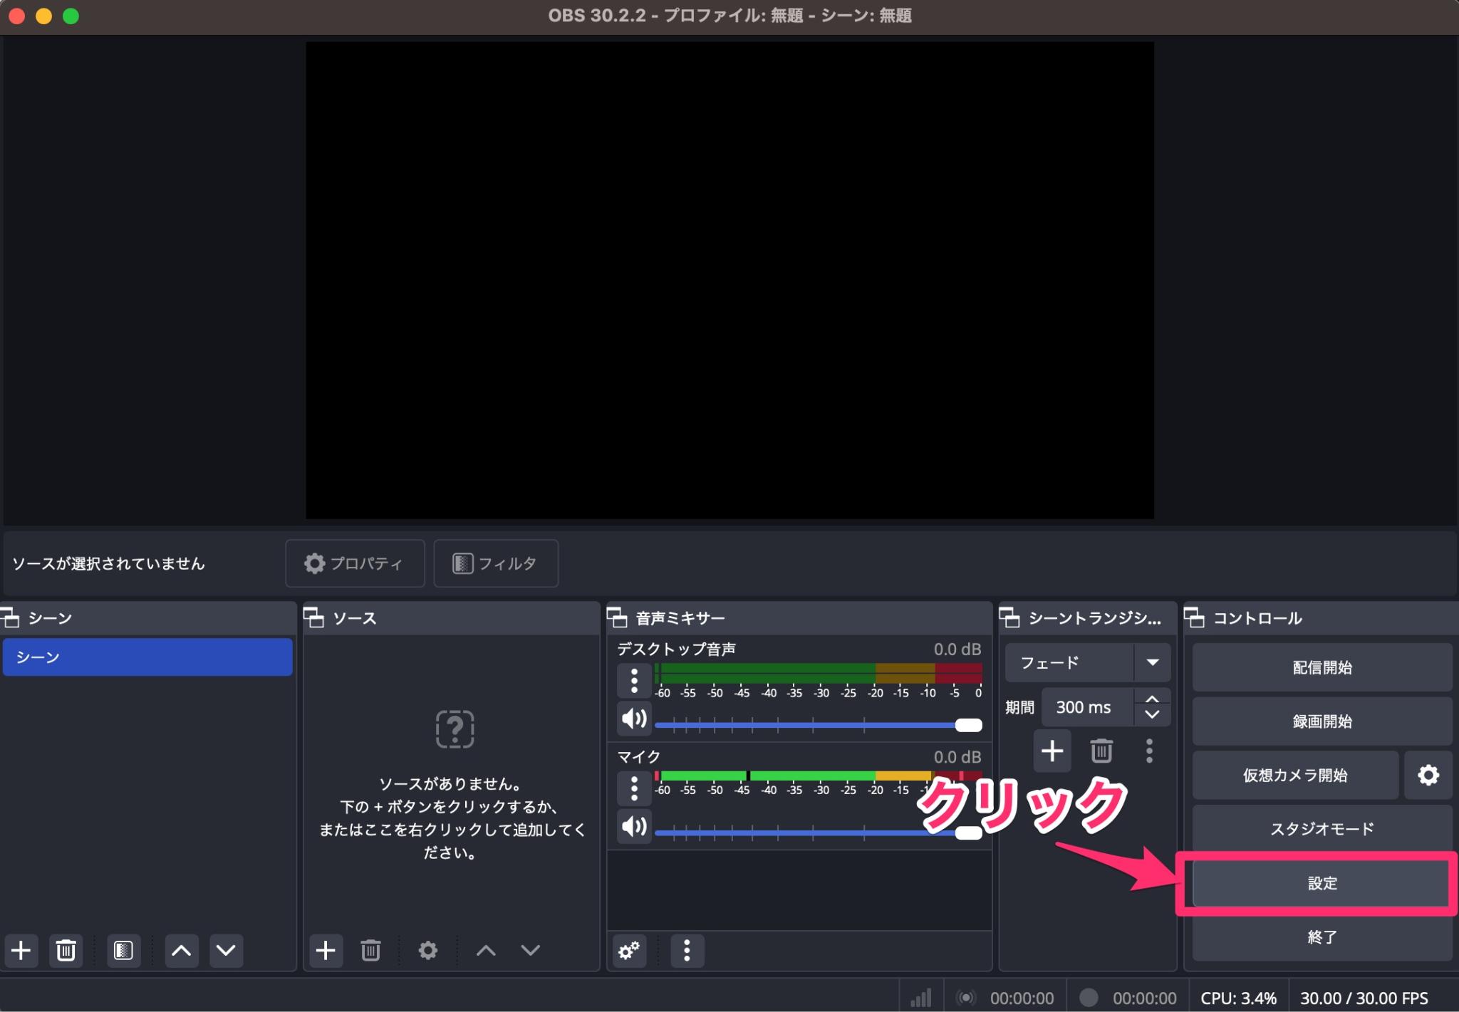
Task: Click the CPU: 3.4% status text
Action: click(1239, 998)
